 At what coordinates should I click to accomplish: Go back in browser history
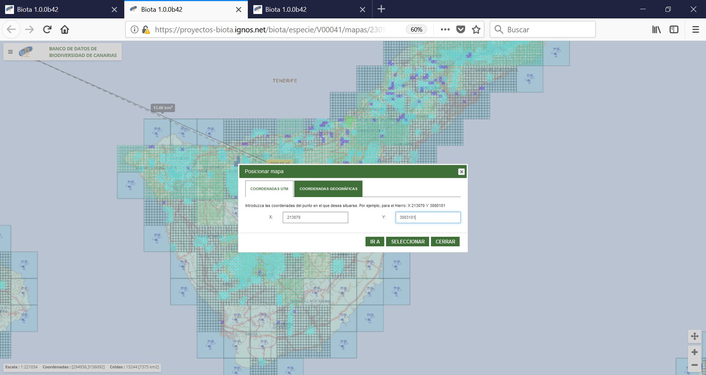pyautogui.click(x=11, y=29)
